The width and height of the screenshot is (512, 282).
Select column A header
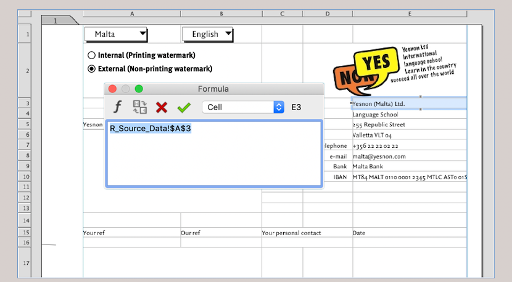pyautogui.click(x=132, y=13)
